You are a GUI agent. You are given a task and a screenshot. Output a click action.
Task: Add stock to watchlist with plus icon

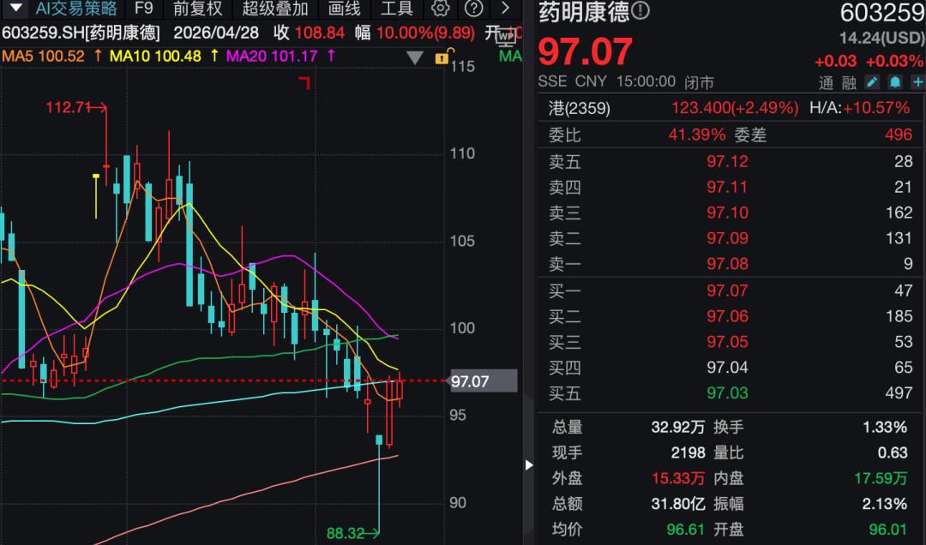coord(917,82)
